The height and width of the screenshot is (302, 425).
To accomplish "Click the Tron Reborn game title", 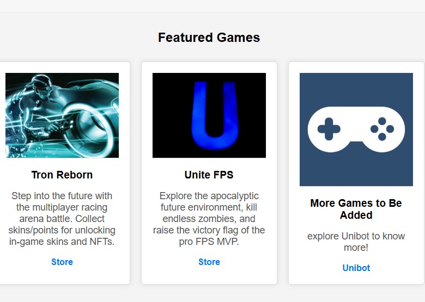I will (x=62, y=175).
